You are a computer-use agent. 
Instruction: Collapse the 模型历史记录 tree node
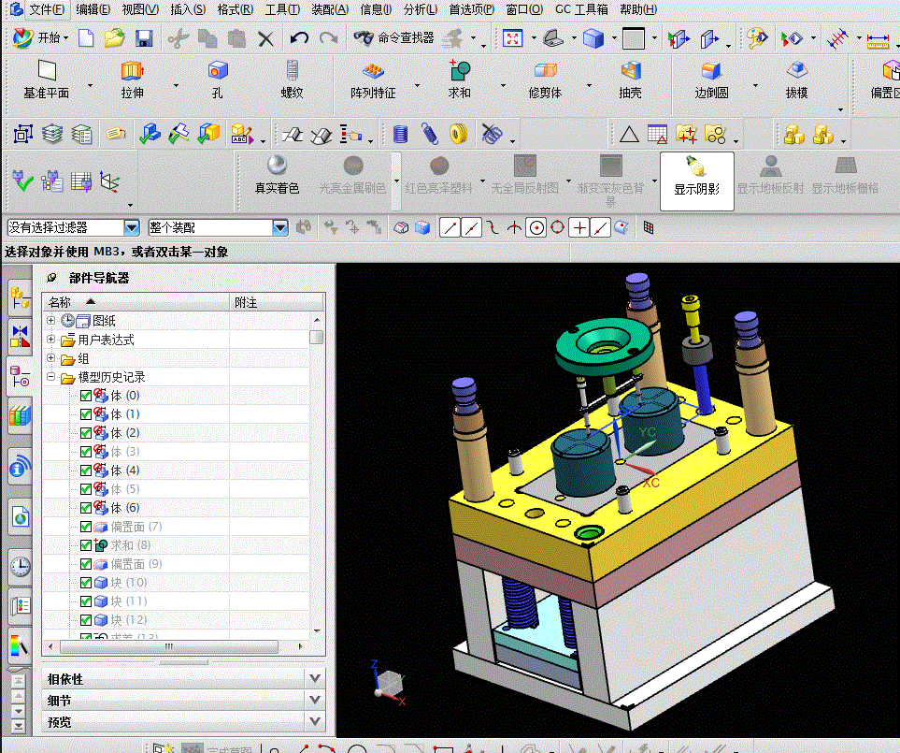click(50, 377)
